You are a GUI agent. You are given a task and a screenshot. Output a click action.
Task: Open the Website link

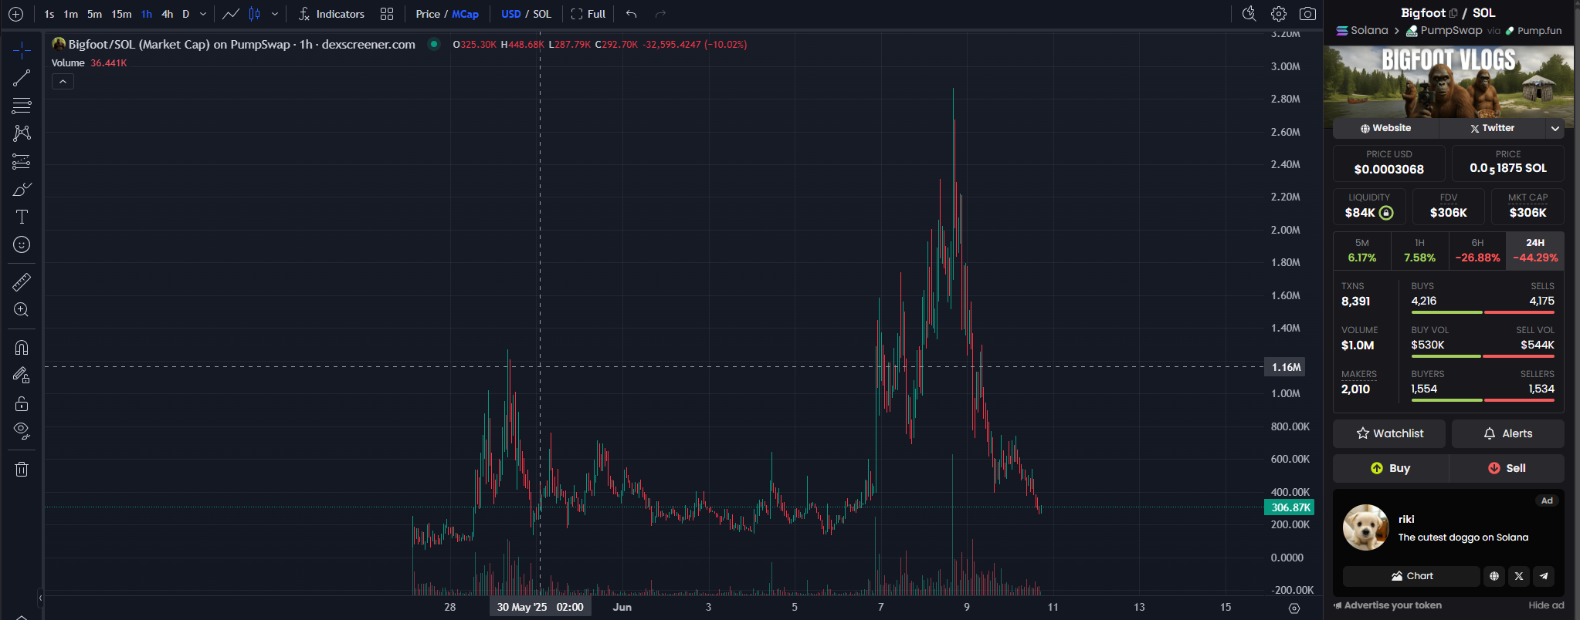tap(1386, 128)
